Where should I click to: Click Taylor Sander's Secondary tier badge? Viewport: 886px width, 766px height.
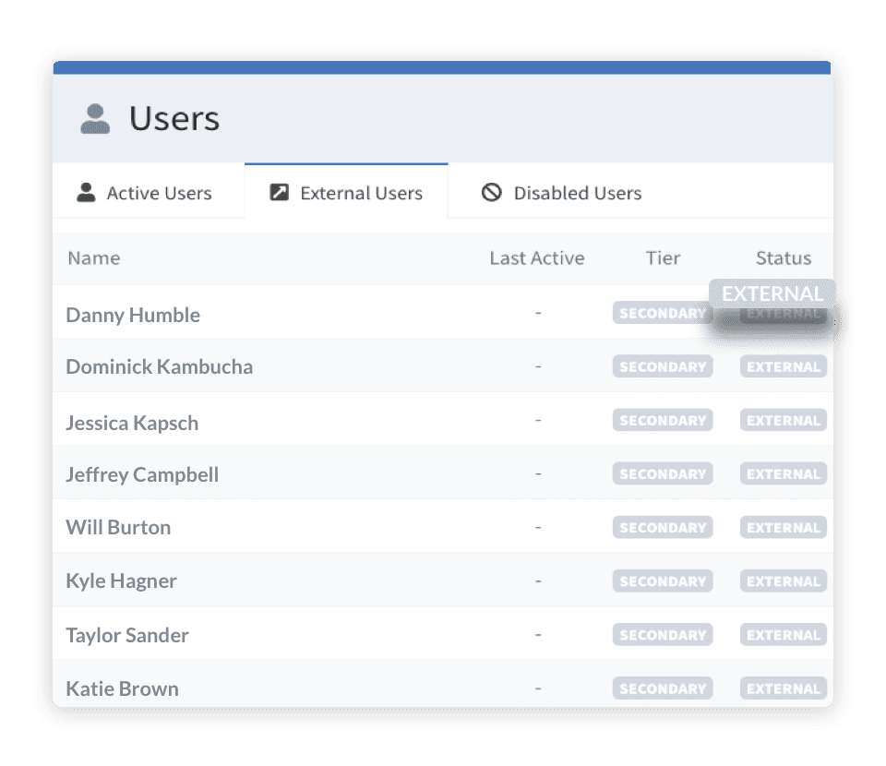pos(662,635)
